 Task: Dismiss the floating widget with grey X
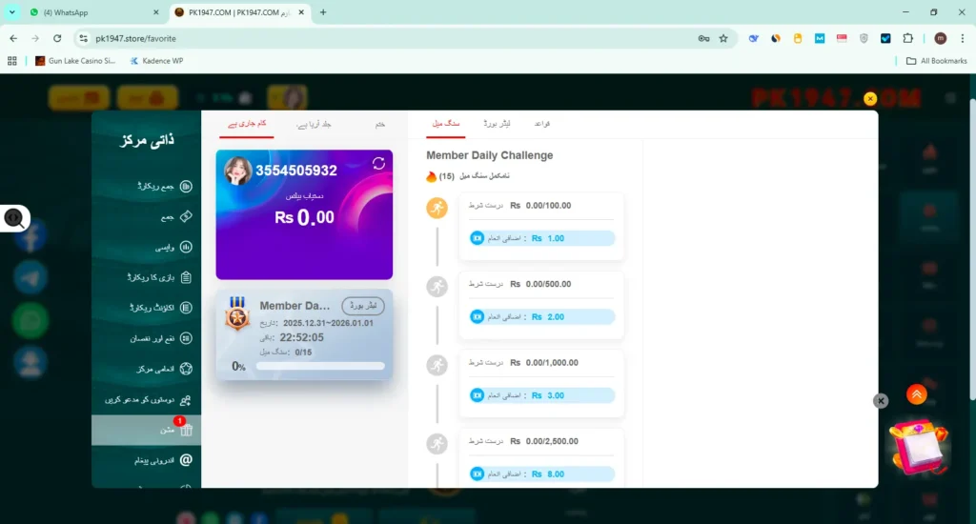pos(881,401)
